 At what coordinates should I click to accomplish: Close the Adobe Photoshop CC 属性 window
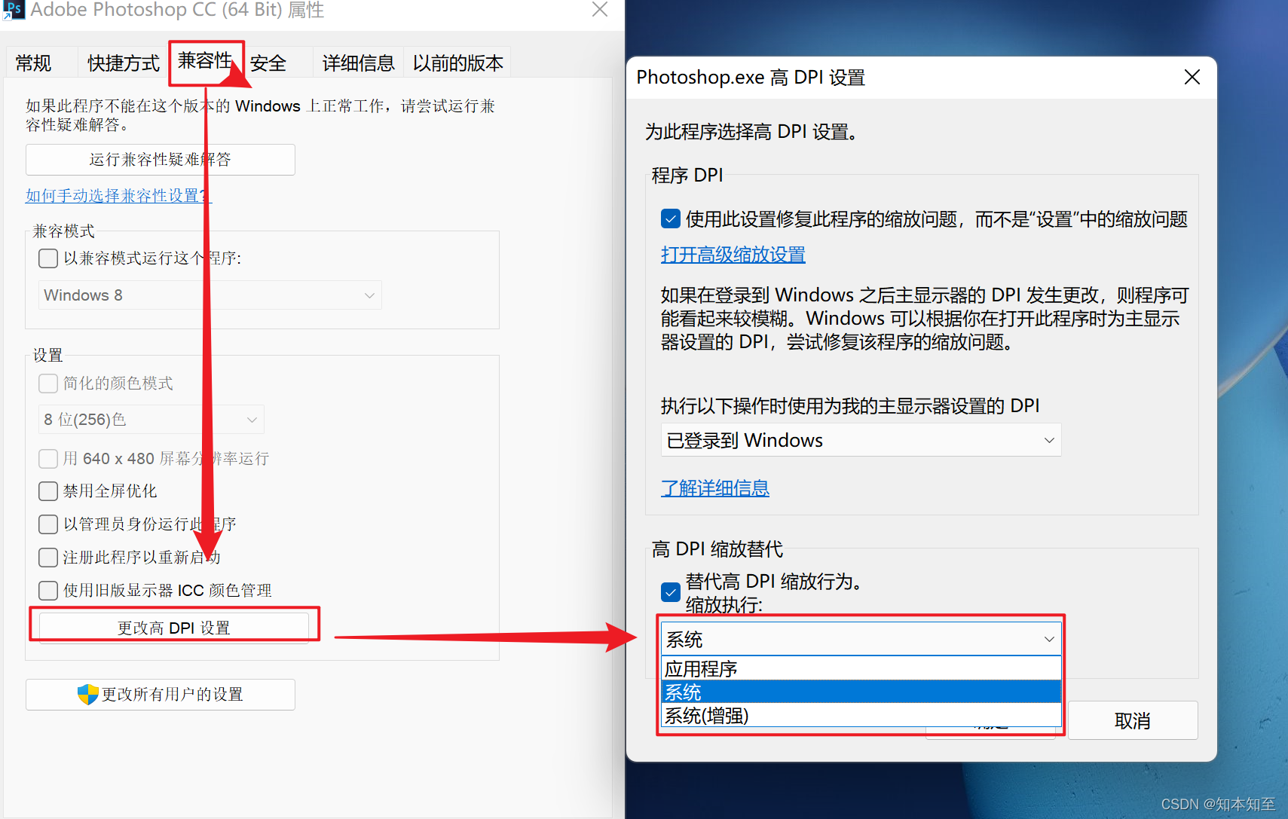tap(600, 9)
